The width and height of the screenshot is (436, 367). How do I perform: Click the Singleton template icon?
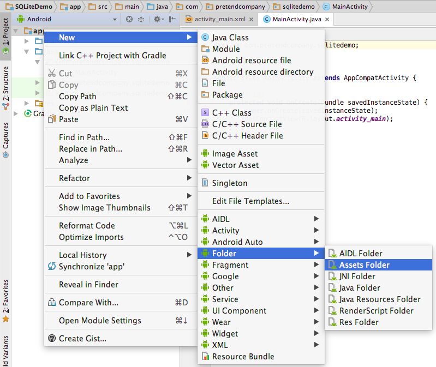pyautogui.click(x=205, y=183)
